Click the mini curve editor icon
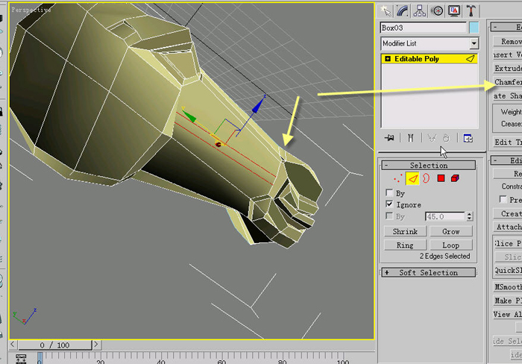 [21, 359]
